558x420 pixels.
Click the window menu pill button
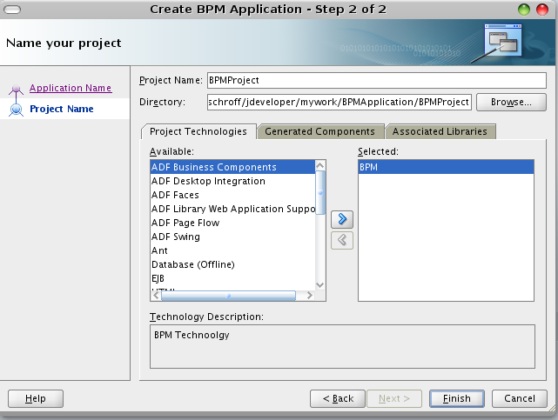tap(11, 10)
